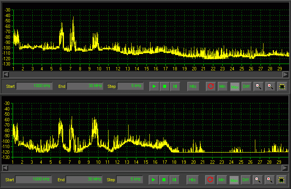291x189 pixels.
Task: Zoom out the upper spectrum graph
Action: click(x=258, y=86)
